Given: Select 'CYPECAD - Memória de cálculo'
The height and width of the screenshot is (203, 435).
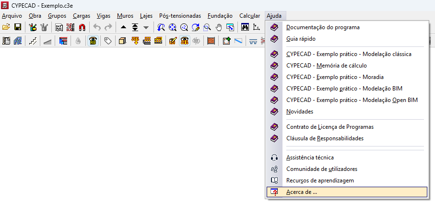Looking at the screenshot, I should (326, 66).
